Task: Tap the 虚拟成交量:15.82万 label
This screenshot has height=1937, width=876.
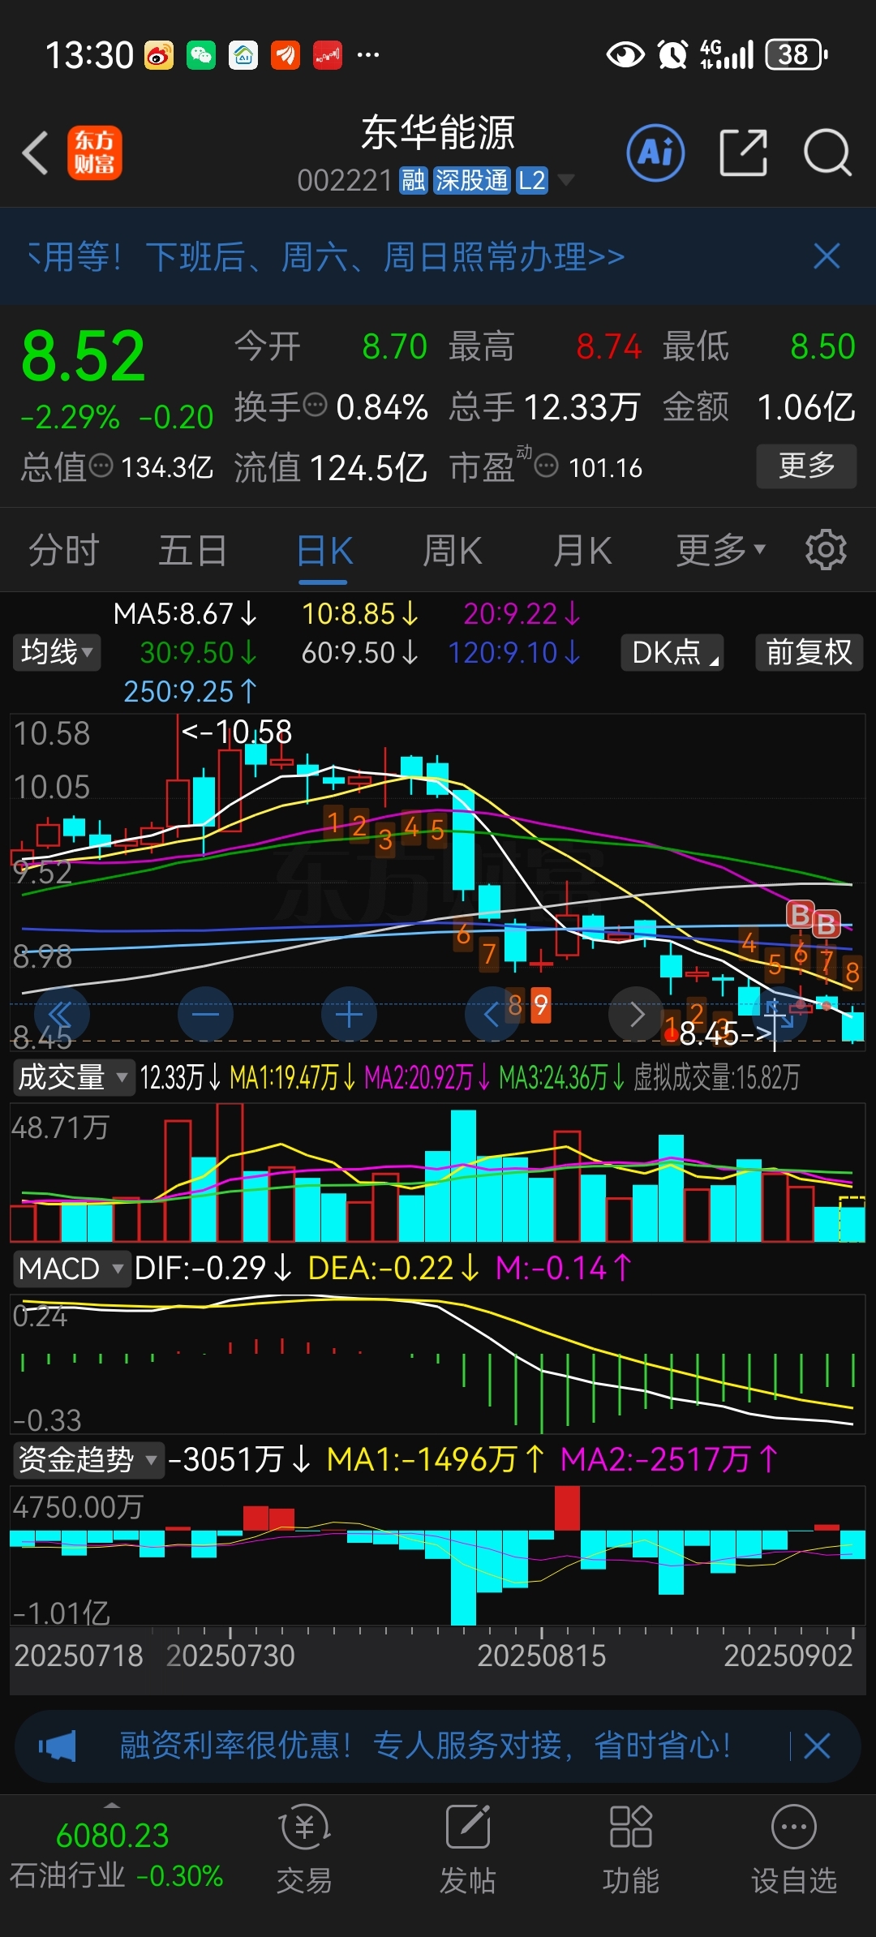Action: coord(716,1077)
